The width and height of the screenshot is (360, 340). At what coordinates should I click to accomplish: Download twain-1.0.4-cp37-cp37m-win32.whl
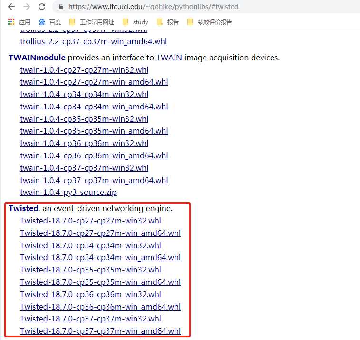coord(84,168)
